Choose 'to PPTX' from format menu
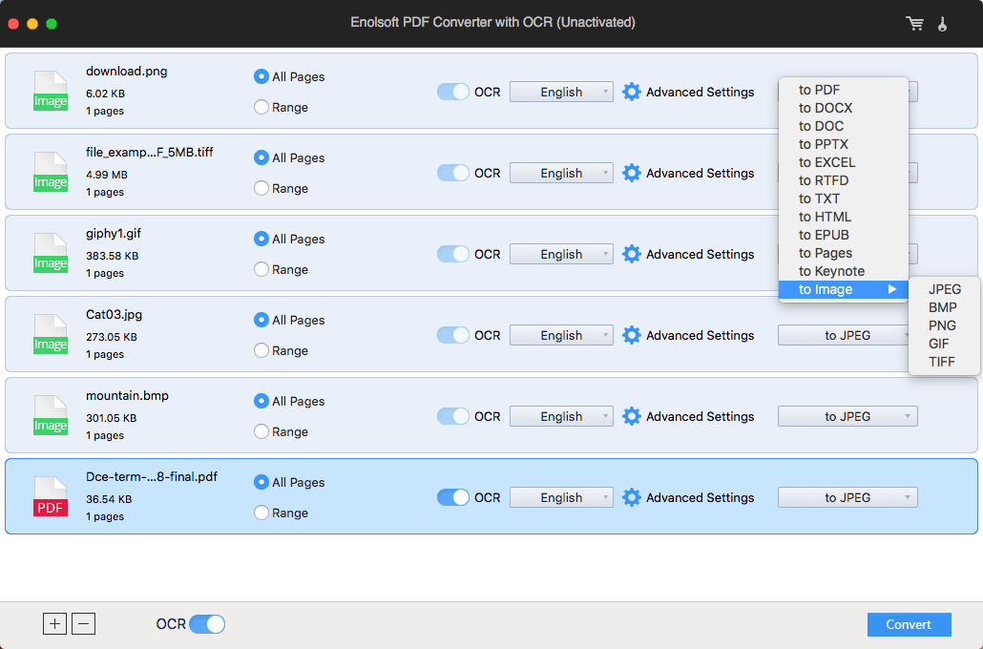983x649 pixels. pyautogui.click(x=844, y=144)
